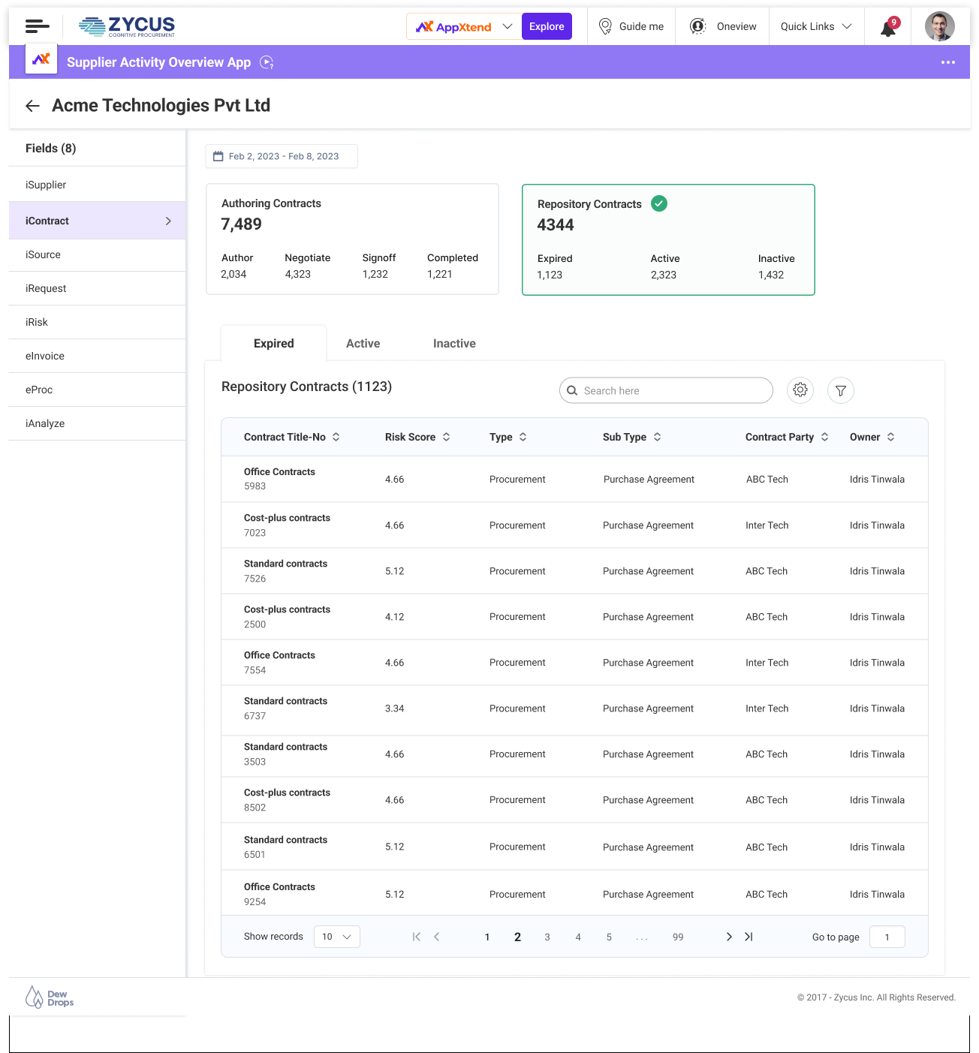Switch to the Active tab
979x1053 pixels.
click(363, 344)
